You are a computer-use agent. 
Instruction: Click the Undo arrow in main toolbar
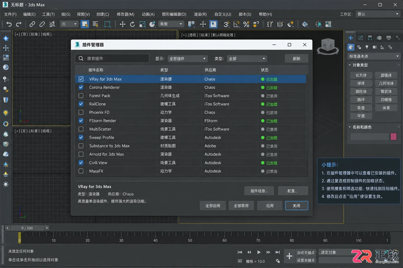click(x=9, y=24)
